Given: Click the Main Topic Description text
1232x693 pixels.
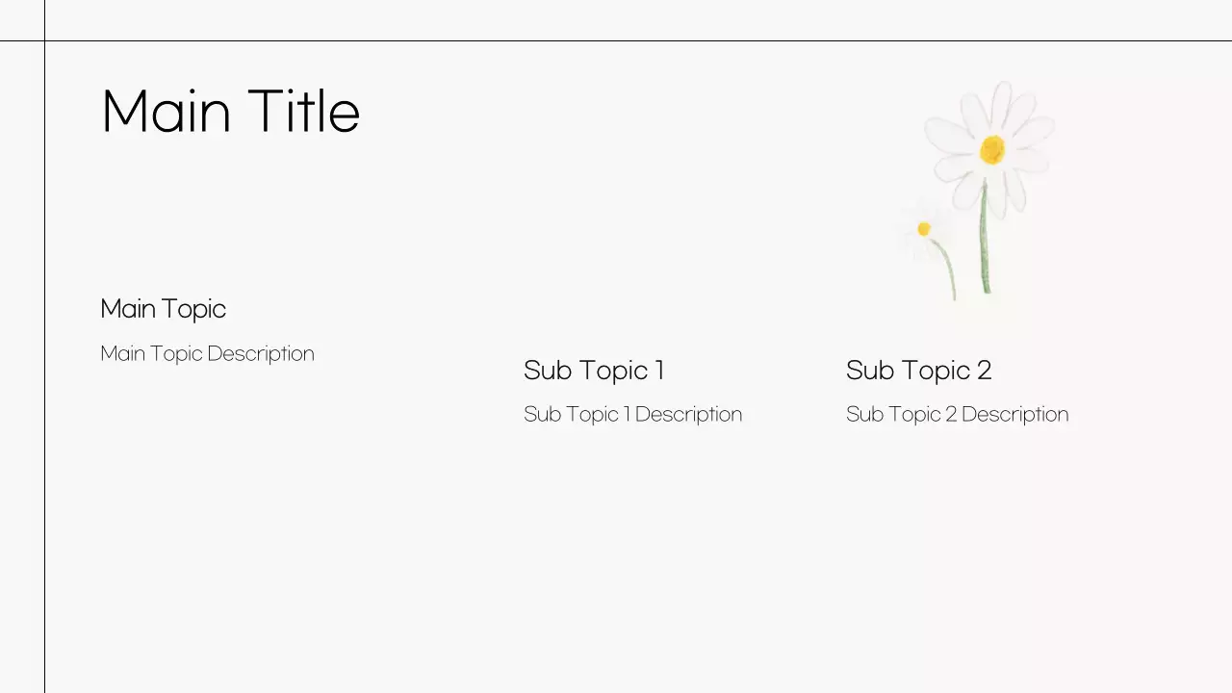Looking at the screenshot, I should click(x=207, y=353).
